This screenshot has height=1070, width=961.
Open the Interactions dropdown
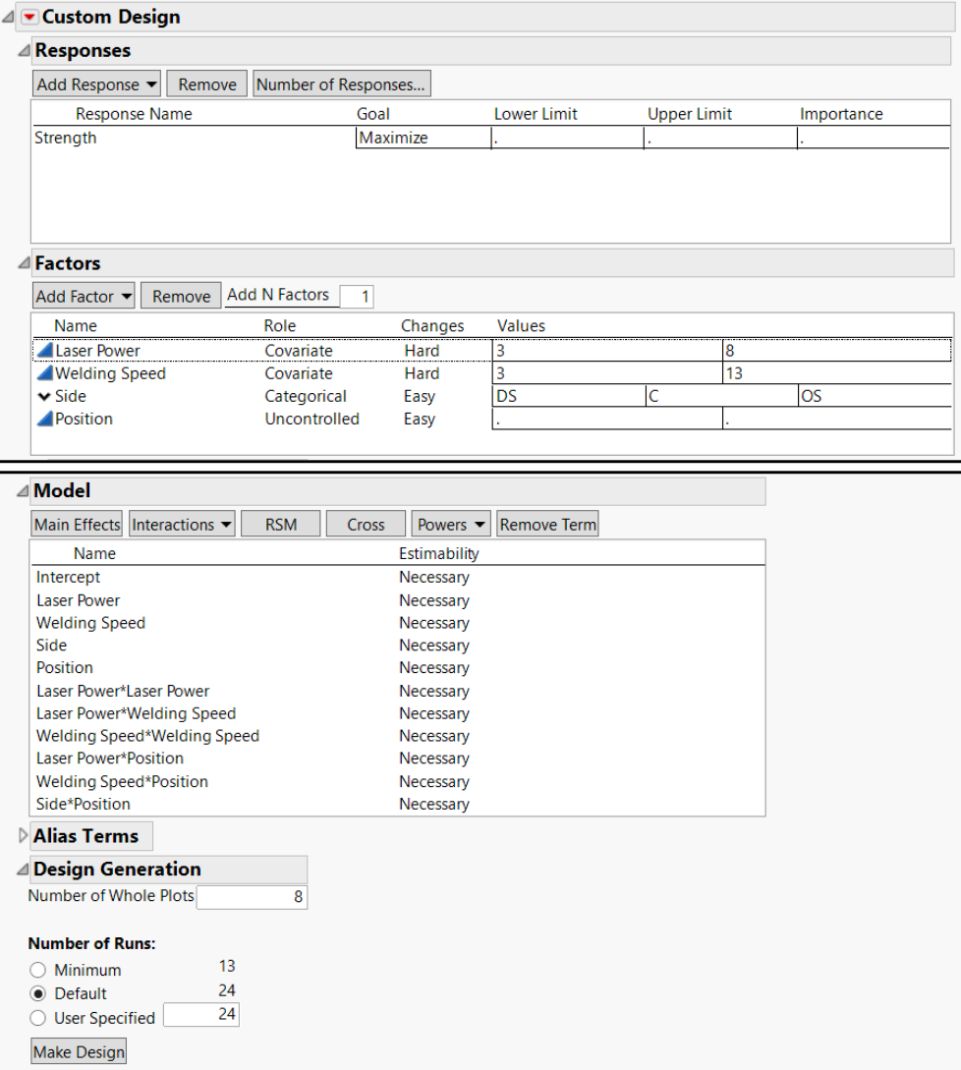click(181, 524)
